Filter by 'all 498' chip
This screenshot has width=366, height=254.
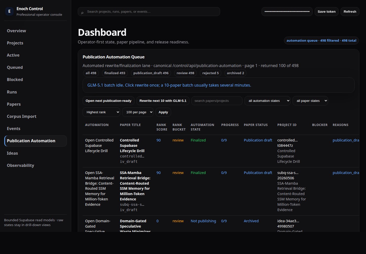pos(91,73)
